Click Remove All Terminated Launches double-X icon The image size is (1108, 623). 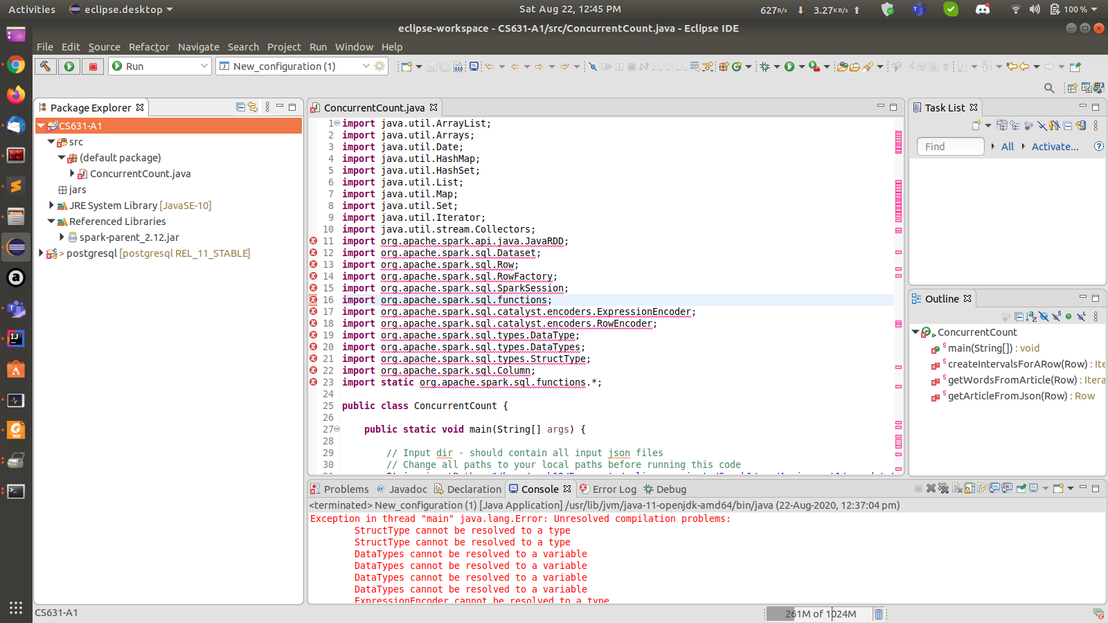(943, 489)
